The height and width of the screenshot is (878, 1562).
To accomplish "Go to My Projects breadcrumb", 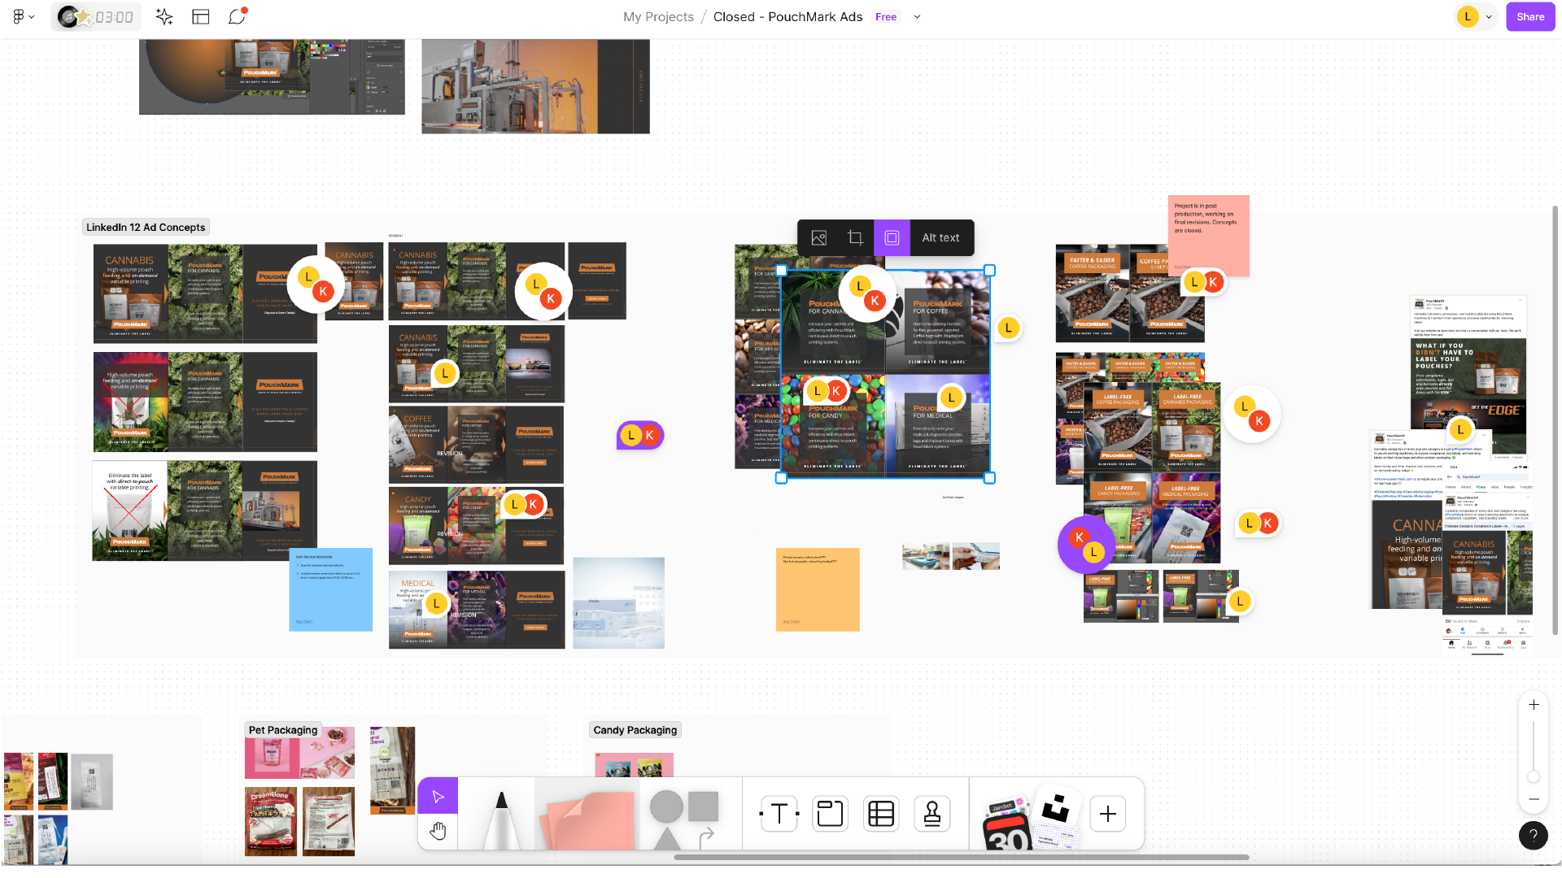I will 658,17.
